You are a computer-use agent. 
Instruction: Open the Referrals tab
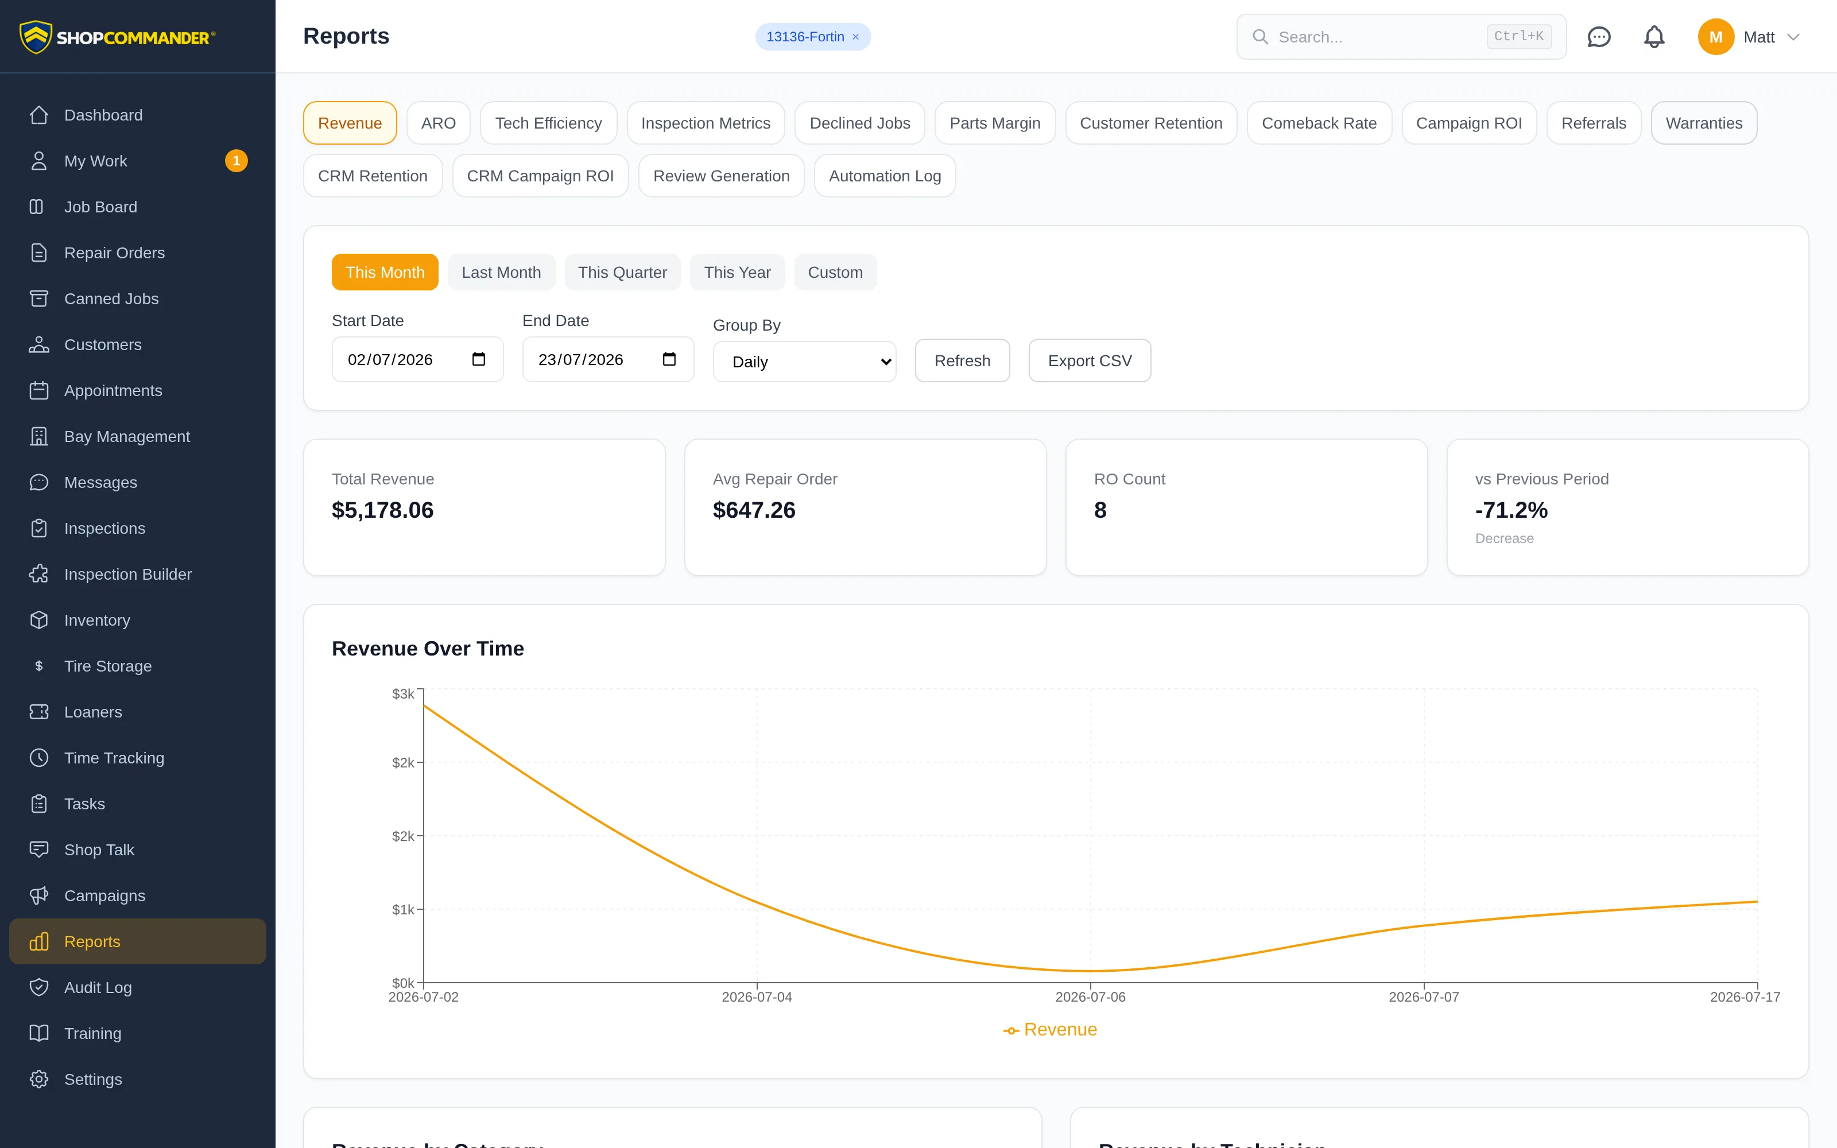pos(1594,123)
